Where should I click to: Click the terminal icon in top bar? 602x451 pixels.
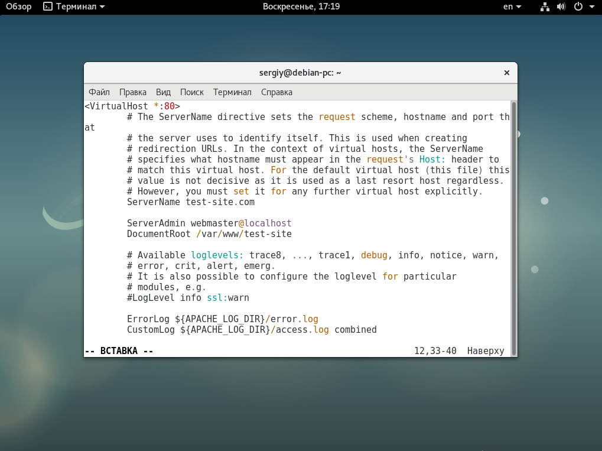[x=48, y=7]
